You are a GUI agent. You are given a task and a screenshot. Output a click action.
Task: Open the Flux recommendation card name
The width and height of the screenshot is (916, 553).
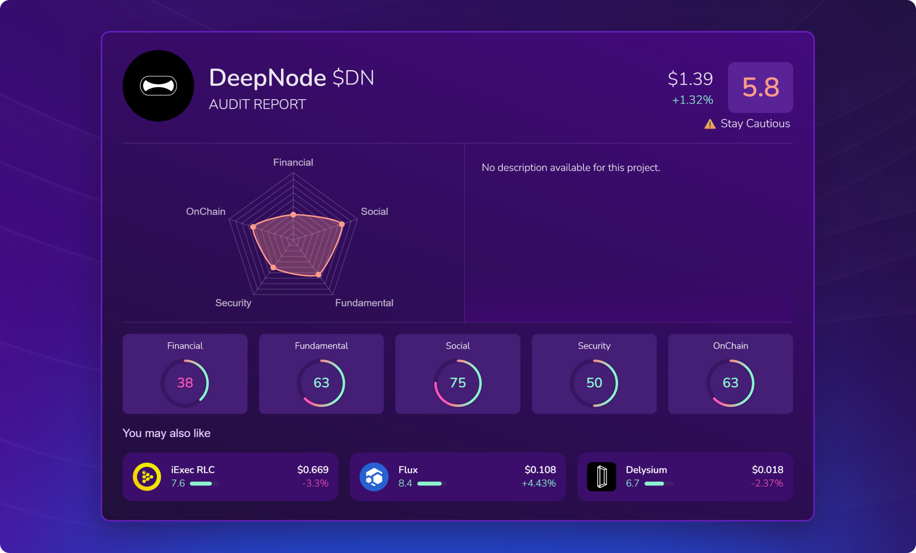pos(408,470)
